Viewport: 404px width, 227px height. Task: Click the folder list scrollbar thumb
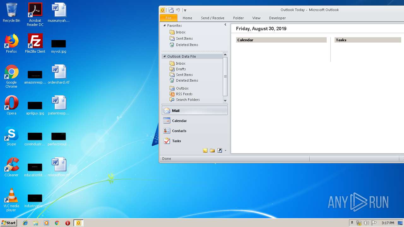coord(225,76)
